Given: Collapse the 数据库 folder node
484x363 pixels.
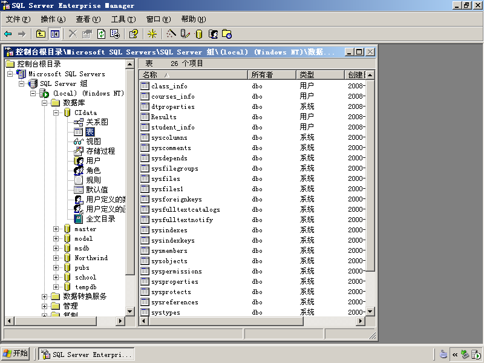Looking at the screenshot, I should click(44, 103).
